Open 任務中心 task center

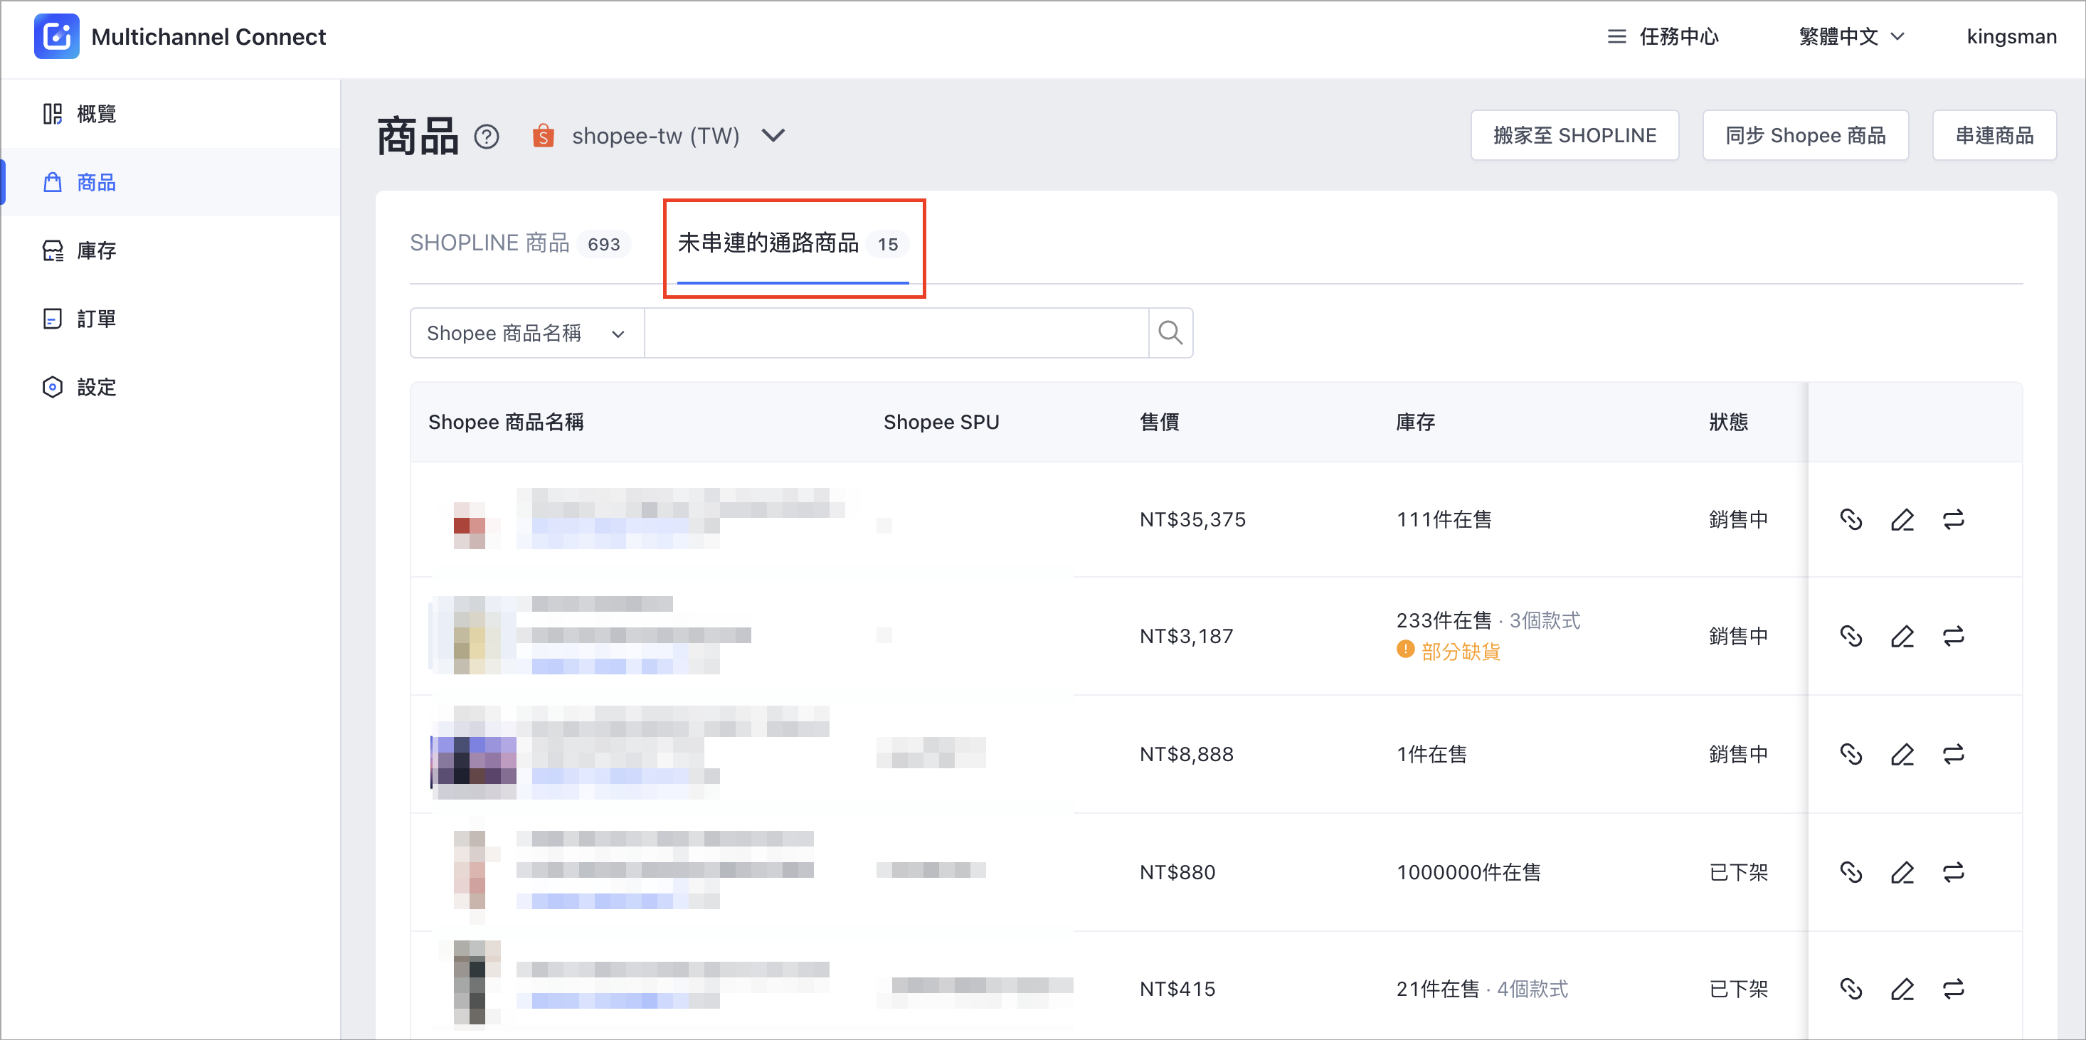(x=1663, y=36)
